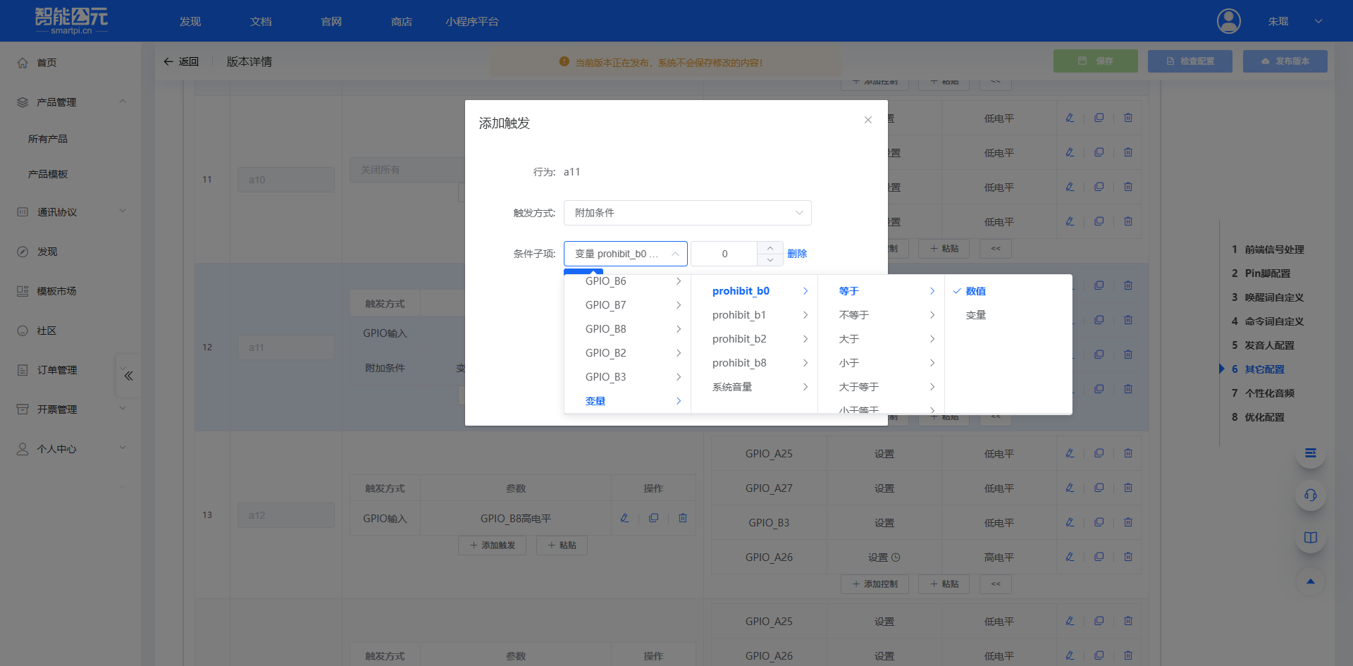Delete the GPIO_B8高电平 trigger with trash icon

click(682, 518)
